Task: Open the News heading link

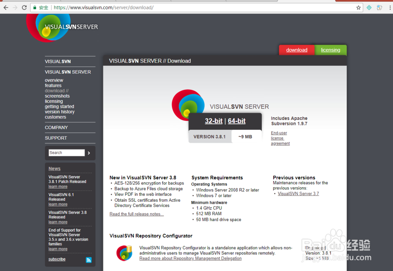Action: pos(54,169)
